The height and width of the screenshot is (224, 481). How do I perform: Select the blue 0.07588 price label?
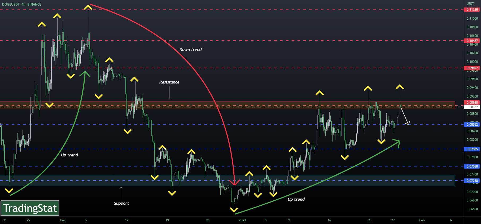pos(472,166)
